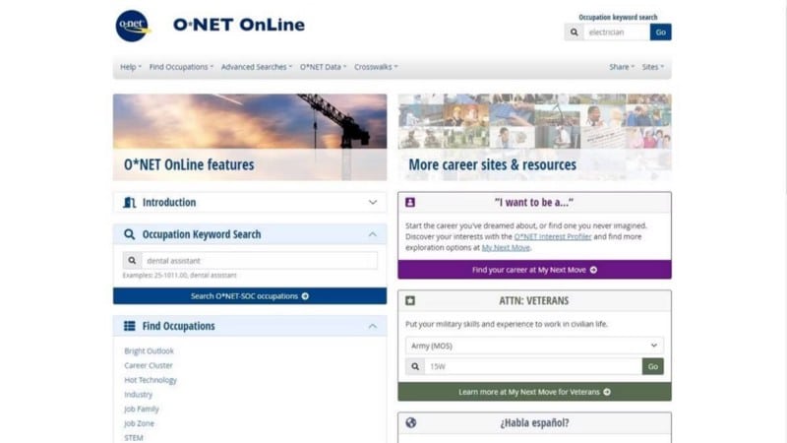Screen dimensions: 787x443
Task: Click the More career sites & resources banner
Action: [x=534, y=137]
